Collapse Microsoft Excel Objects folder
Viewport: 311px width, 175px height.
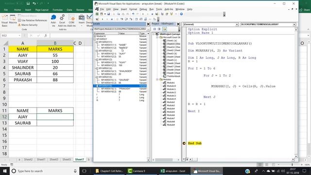pyautogui.click(x=157, y=37)
